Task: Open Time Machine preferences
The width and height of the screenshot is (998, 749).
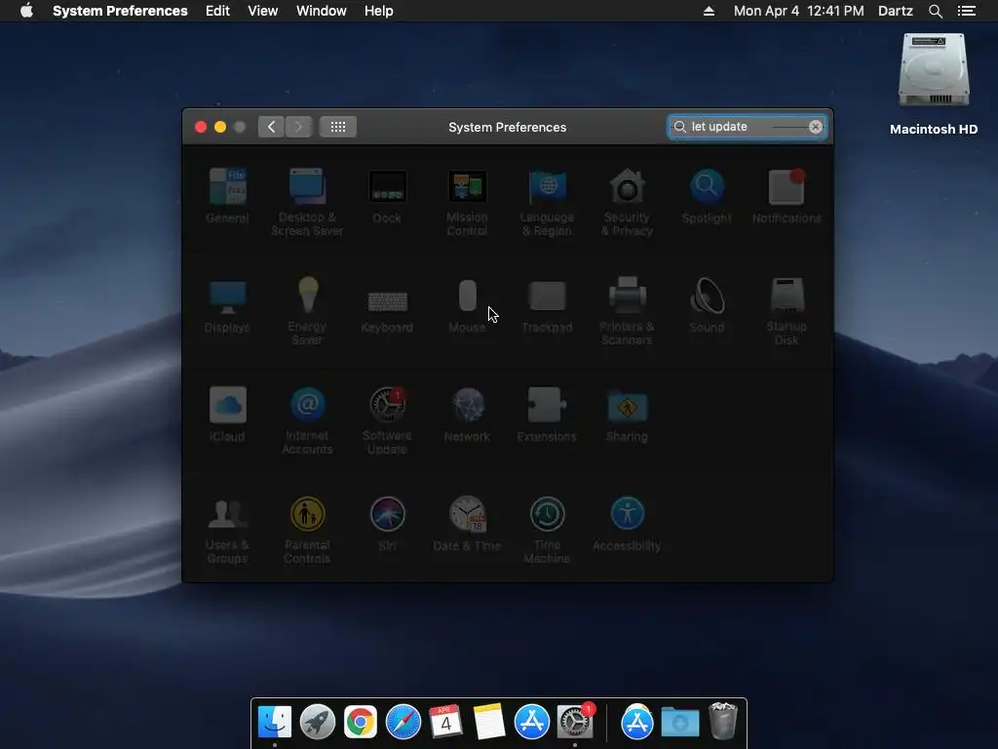Action: tap(547, 531)
